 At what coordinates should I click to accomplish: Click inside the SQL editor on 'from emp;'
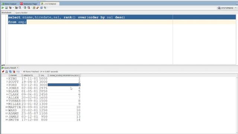pyautogui.click(x=17, y=22)
